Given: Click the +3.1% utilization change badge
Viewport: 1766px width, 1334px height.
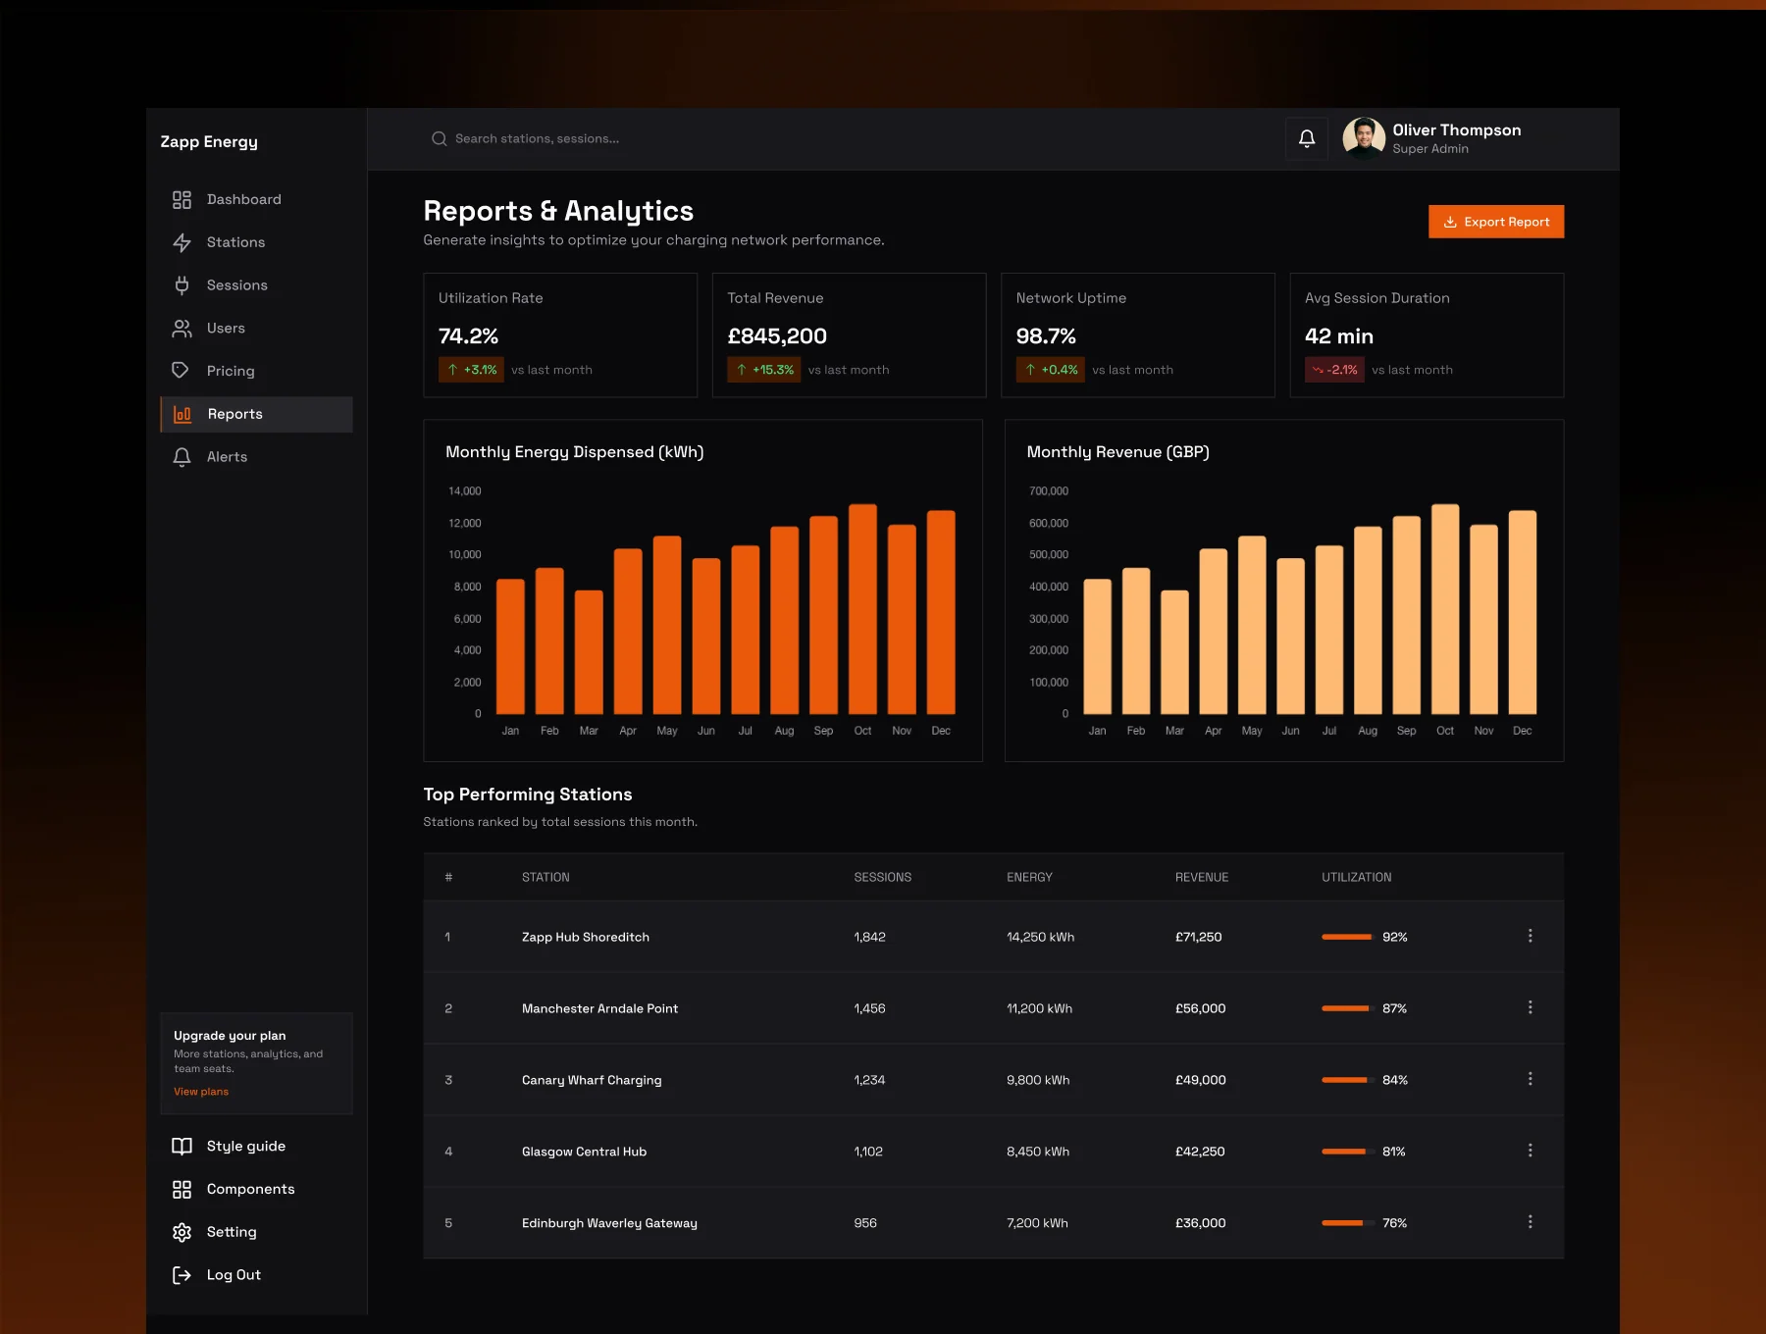Looking at the screenshot, I should (x=471, y=370).
